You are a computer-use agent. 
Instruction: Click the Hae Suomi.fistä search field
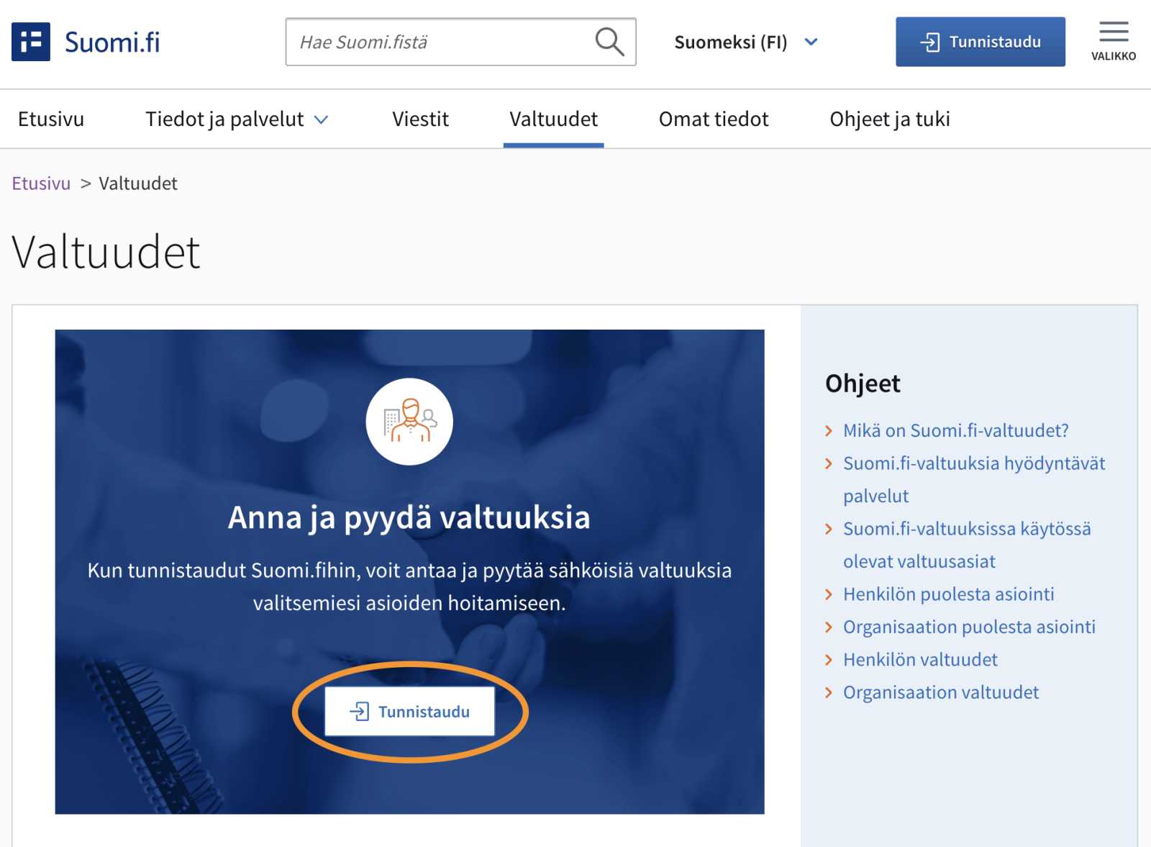pos(439,42)
